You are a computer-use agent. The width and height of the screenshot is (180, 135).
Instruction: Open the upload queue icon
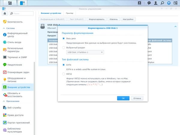point(139,3)
